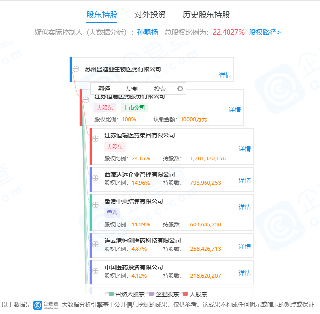This screenshot has width=320, height=314.
Task: Expand the 江苏恒瑞医药集团有限公司 node
Action: point(95,139)
